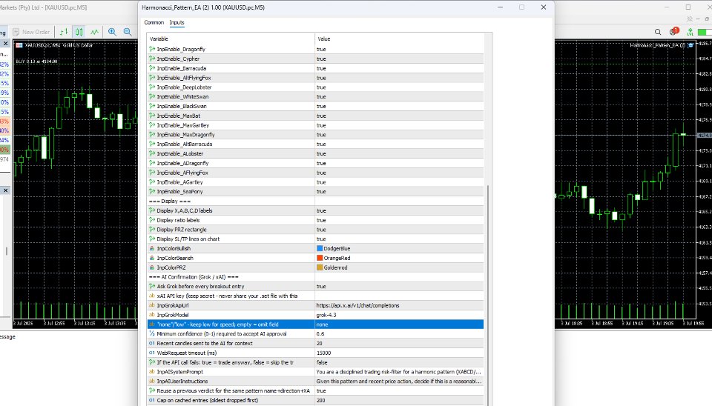Click the icon beside Recent candles row
The height and width of the screenshot is (406, 712).
(152, 344)
